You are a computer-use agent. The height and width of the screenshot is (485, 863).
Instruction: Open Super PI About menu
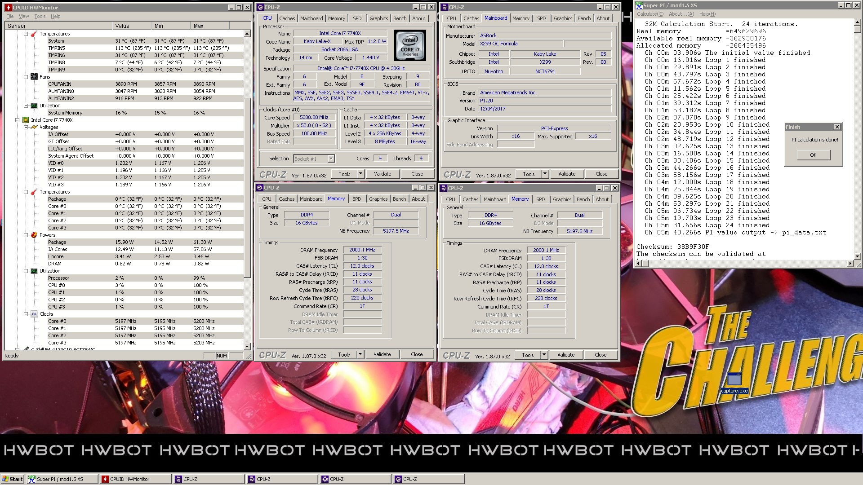click(681, 14)
